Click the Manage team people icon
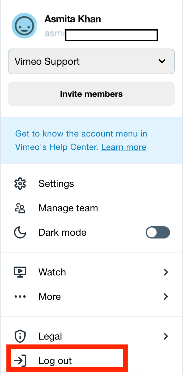The height and width of the screenshot is (375, 184). coord(20,208)
